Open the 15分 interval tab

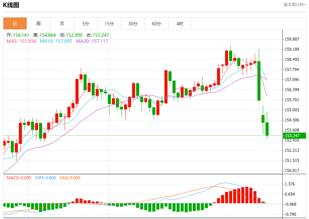(109, 24)
